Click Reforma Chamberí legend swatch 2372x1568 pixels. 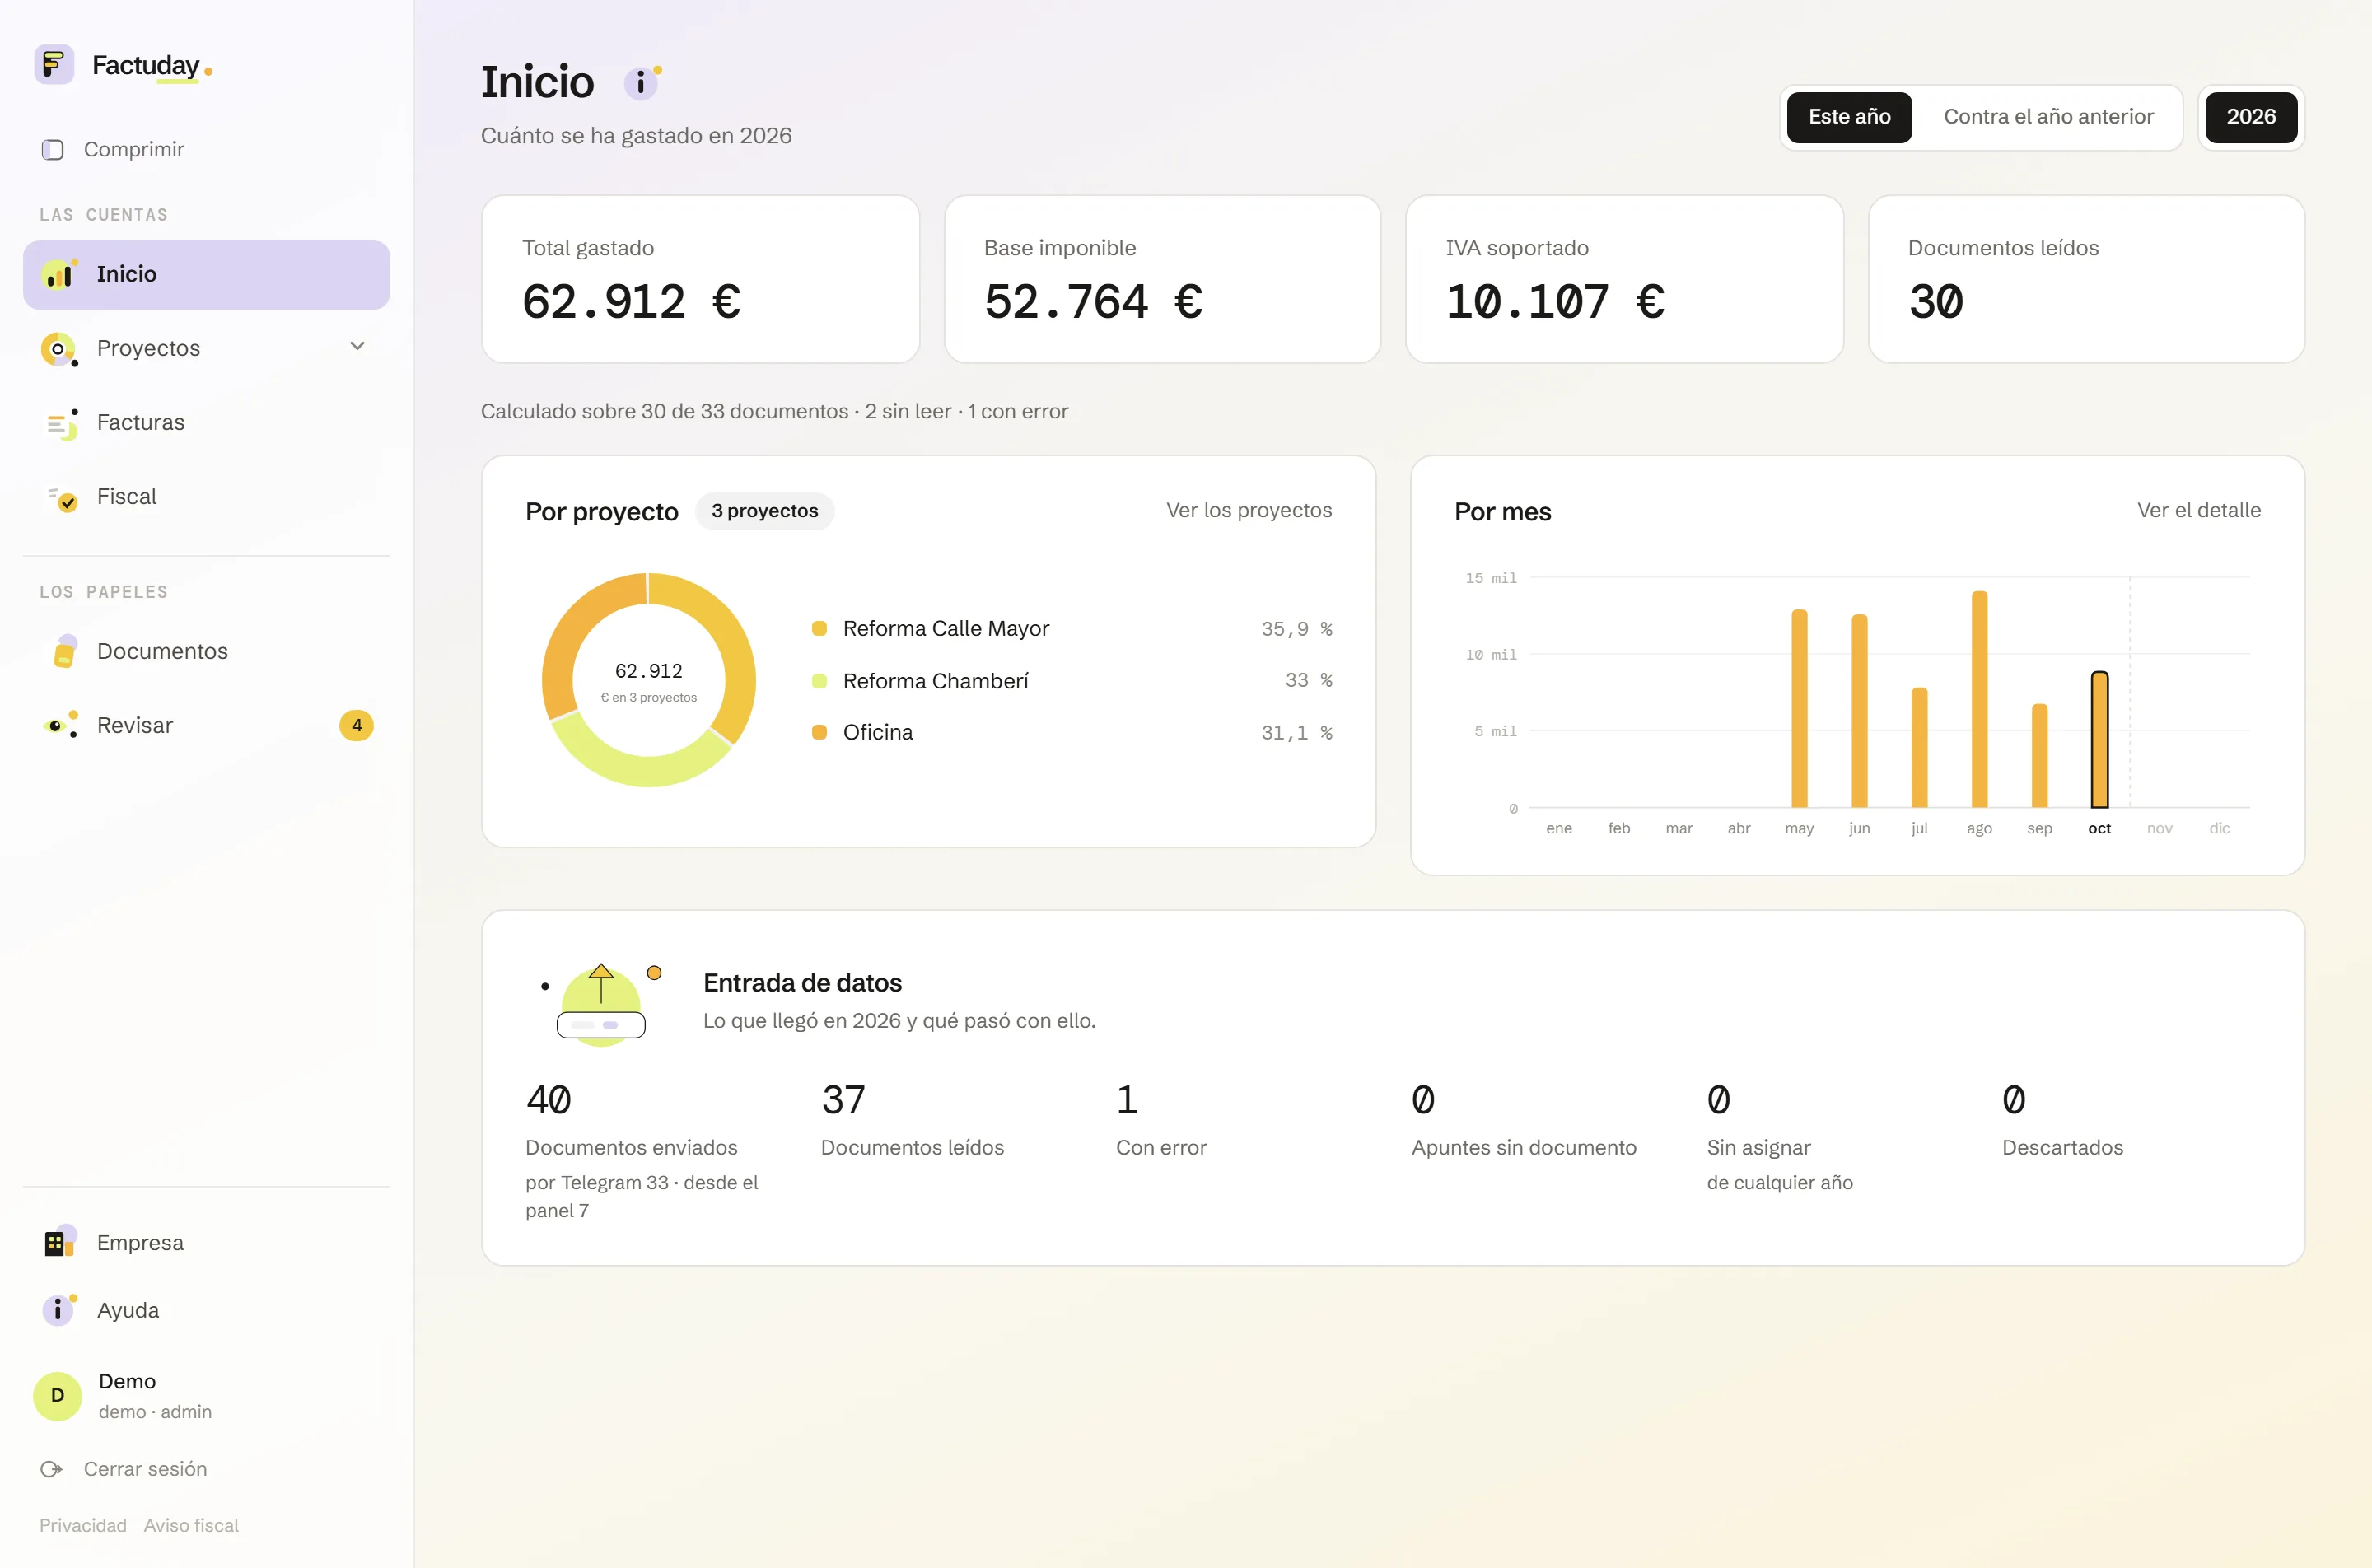click(x=819, y=681)
